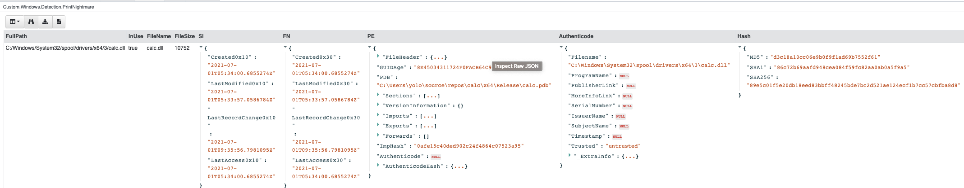964x188 pixels.
Task: Click the Authenticode column header
Action: pos(576,36)
